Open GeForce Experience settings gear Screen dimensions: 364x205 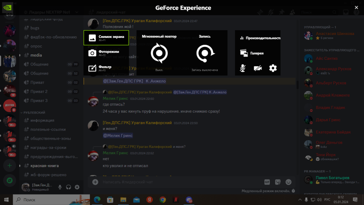coord(273,68)
